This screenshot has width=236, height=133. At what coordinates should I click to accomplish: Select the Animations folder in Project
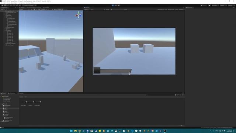pos(7,105)
